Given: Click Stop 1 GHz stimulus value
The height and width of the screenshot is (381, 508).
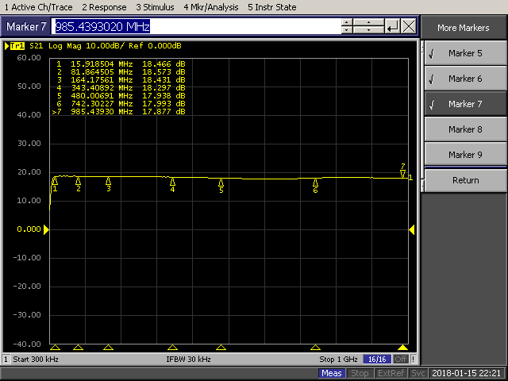Looking at the screenshot, I should [x=338, y=360].
